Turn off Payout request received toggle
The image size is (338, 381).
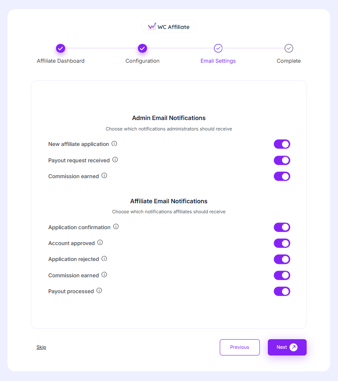coord(282,160)
